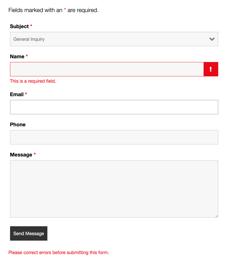Click the Name field label
The image size is (230, 261).
coord(17,57)
